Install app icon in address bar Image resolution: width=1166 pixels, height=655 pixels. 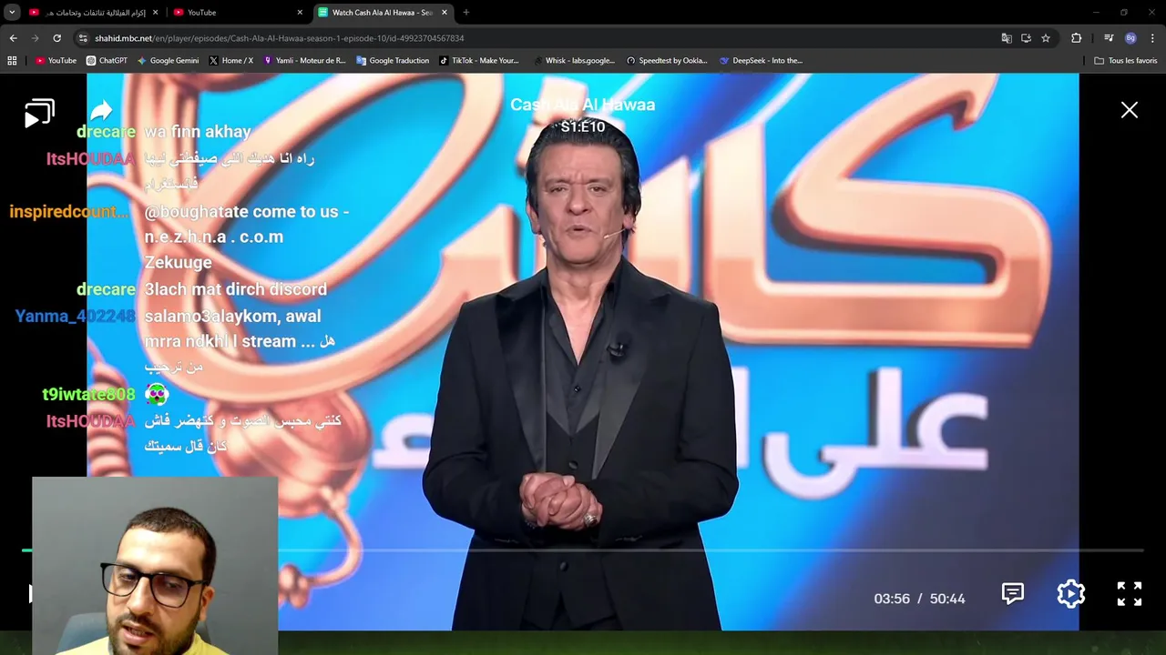(1026, 38)
